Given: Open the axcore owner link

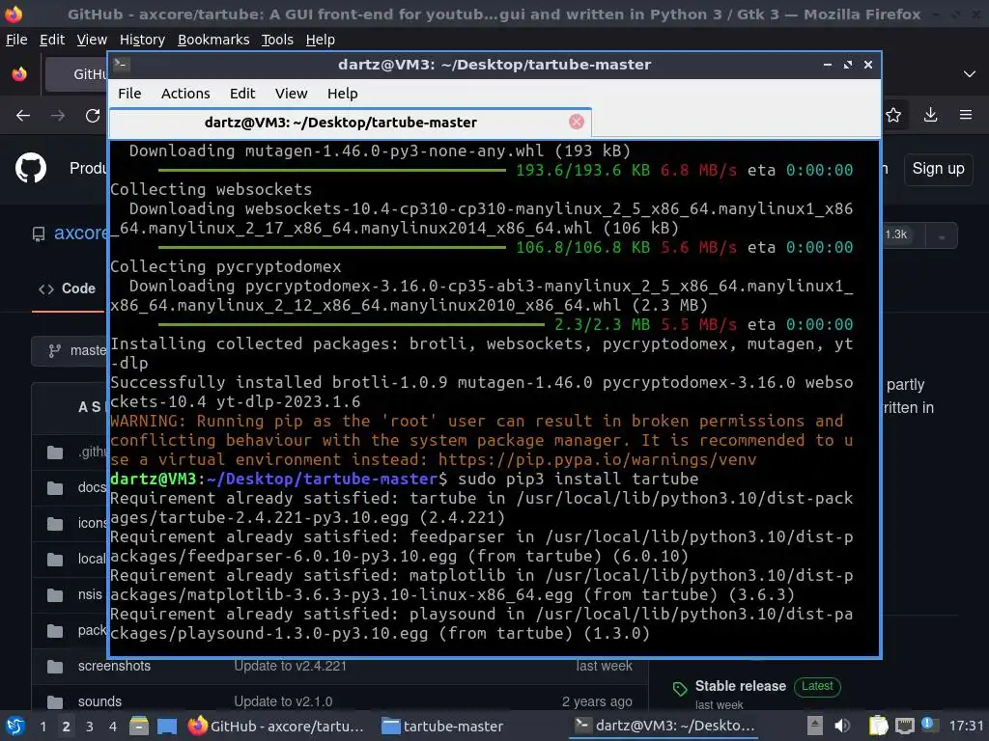Looking at the screenshot, I should (81, 233).
